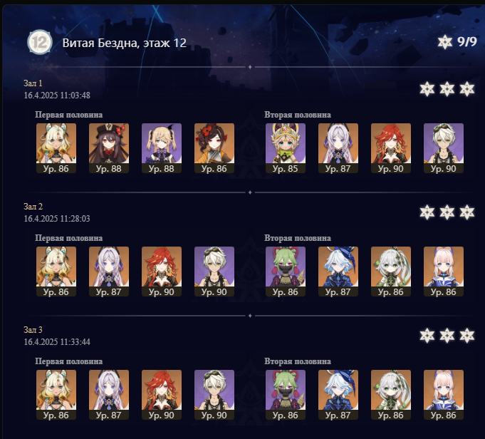
Task: Click Зал 2 third star rating icon
Action: pos(466,212)
